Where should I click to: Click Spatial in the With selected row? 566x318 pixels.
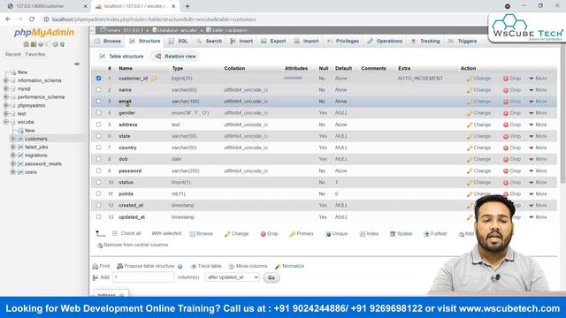coord(401,233)
